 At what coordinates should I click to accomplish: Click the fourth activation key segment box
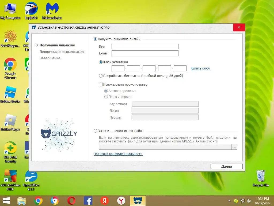pos(165,68)
